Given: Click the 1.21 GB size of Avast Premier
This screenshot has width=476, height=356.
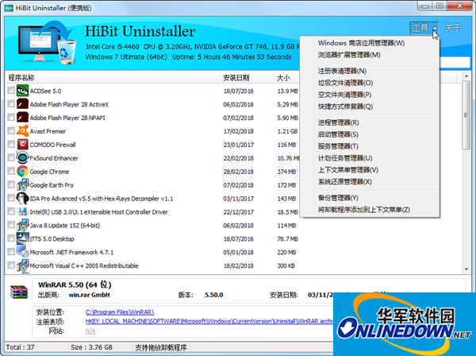Looking at the screenshot, I should pyautogui.click(x=287, y=131).
